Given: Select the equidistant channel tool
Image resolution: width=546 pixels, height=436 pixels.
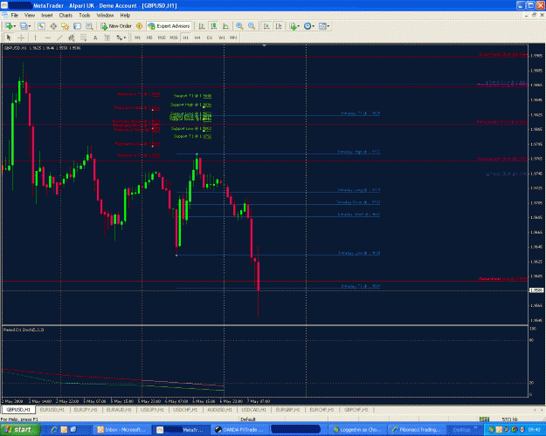Looking at the screenshot, I should 72,37.
